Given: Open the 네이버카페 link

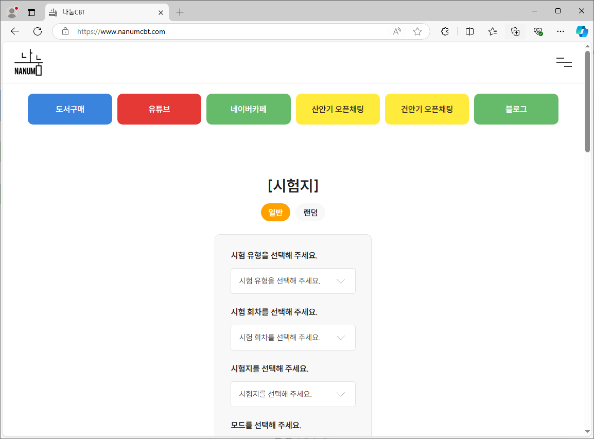Looking at the screenshot, I should pyautogui.click(x=248, y=109).
